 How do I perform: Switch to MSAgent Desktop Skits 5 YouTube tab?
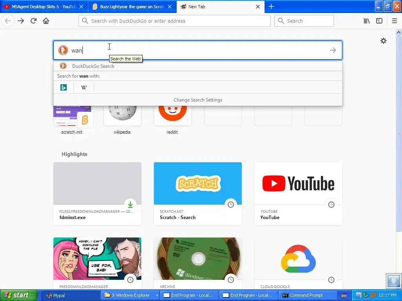pyautogui.click(x=44, y=6)
